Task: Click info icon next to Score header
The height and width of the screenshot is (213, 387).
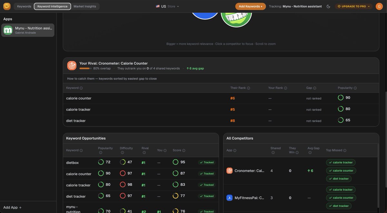Action: [184, 151]
